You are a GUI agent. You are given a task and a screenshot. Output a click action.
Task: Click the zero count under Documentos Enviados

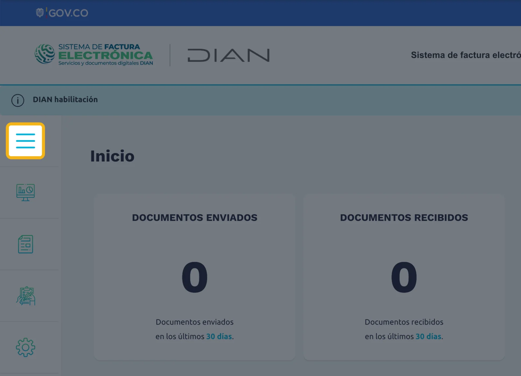[195, 277]
